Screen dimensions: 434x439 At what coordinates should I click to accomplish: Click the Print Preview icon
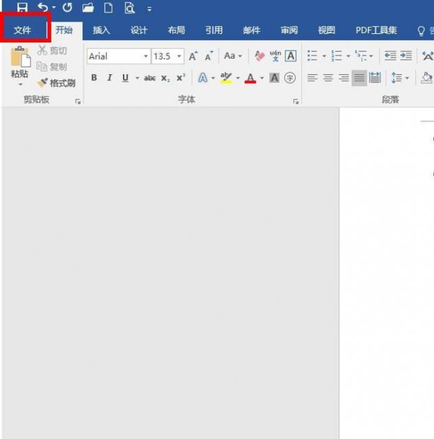click(x=129, y=8)
